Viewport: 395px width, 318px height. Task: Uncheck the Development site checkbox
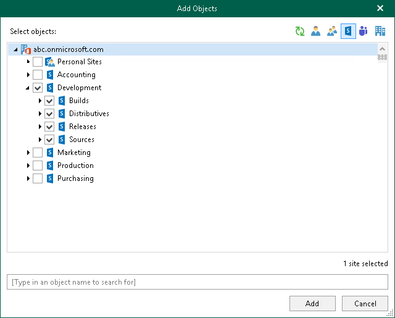(x=38, y=88)
